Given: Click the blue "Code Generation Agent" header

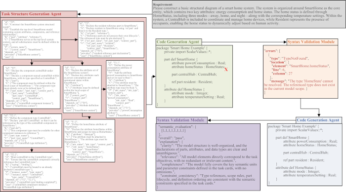Looking at the screenshot, I should click(x=319, y=120).
